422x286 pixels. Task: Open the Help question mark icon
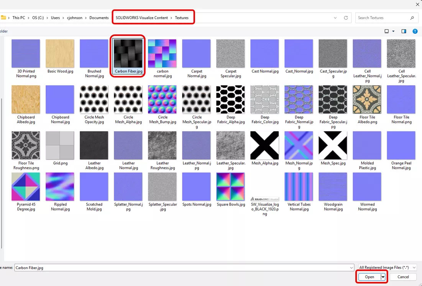pyautogui.click(x=415, y=31)
